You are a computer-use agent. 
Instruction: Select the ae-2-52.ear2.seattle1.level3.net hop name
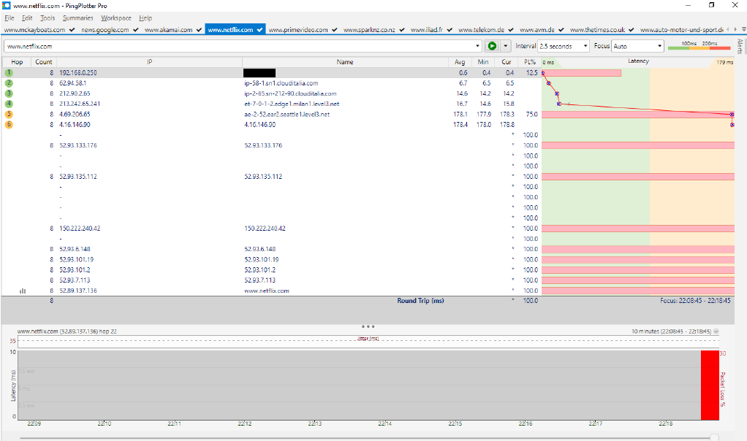pyautogui.click(x=287, y=114)
